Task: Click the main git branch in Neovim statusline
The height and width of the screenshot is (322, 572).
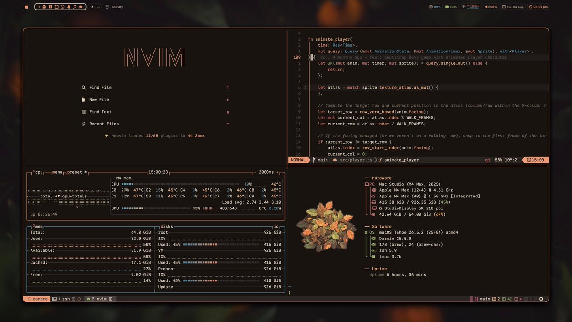Action: click(320, 160)
